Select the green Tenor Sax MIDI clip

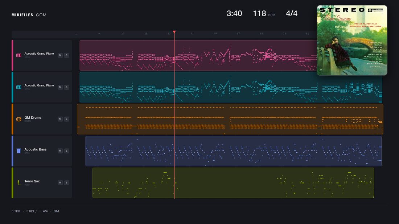[233, 183]
